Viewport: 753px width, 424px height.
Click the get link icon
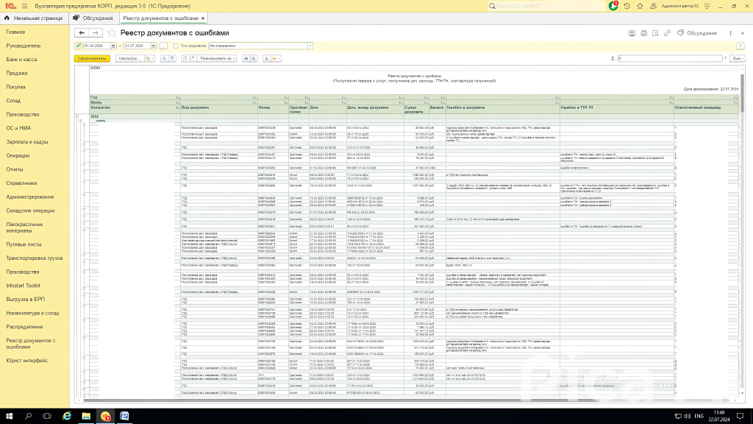(x=668, y=33)
